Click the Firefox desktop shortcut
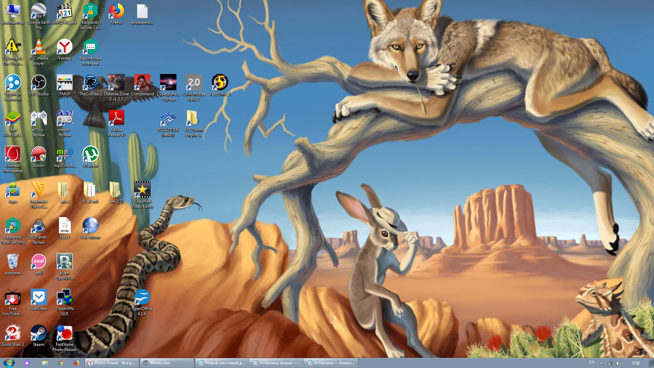Viewport: 654px width, 368px height. 116,14
